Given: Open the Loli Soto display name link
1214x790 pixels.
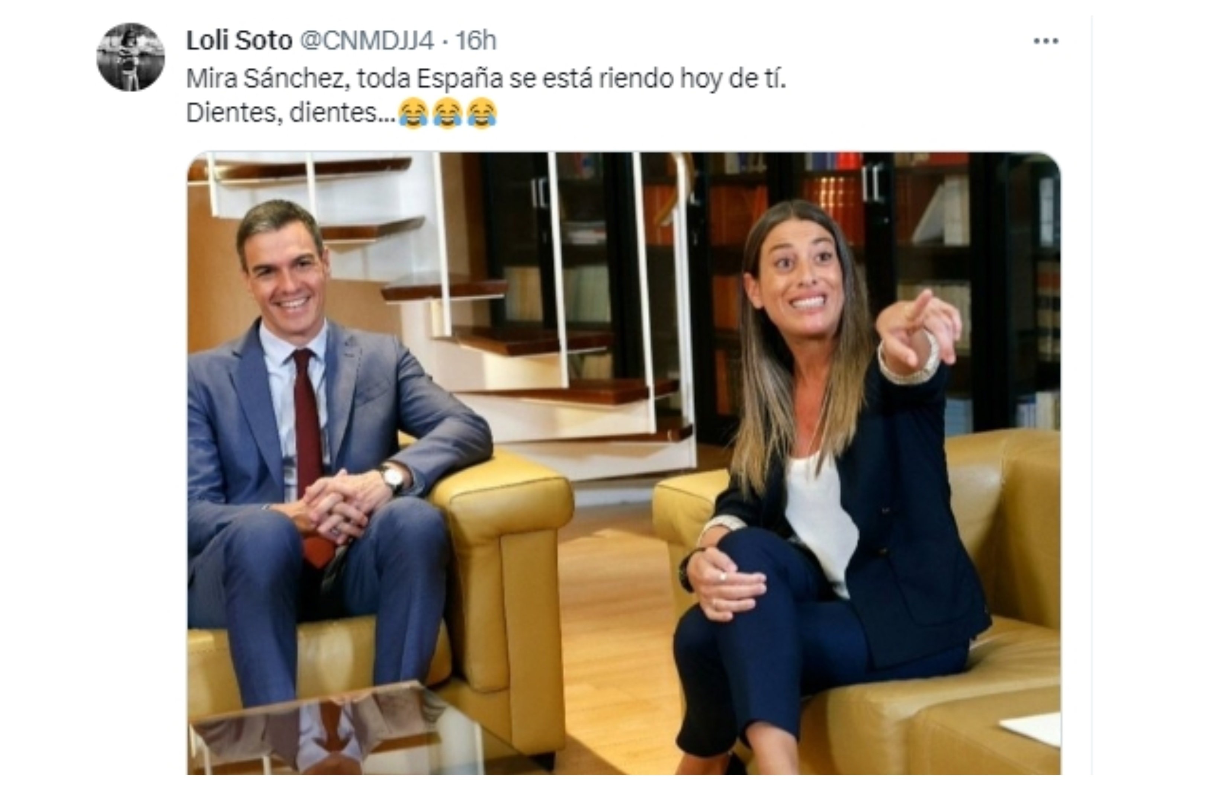Looking at the screenshot, I should click(239, 40).
